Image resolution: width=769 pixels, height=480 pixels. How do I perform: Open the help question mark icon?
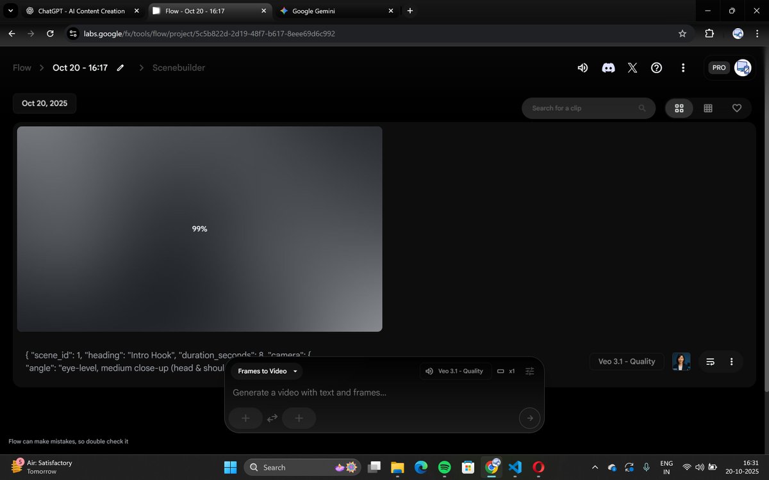(x=656, y=67)
